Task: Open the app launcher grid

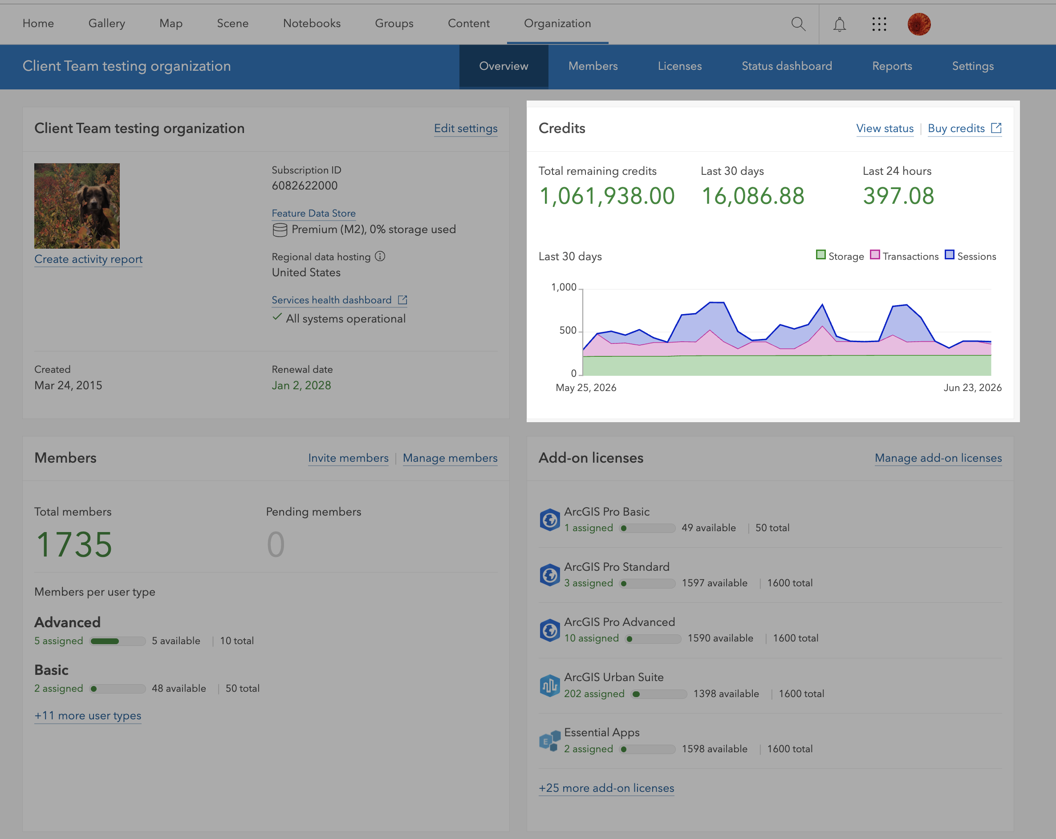Action: pos(879,24)
